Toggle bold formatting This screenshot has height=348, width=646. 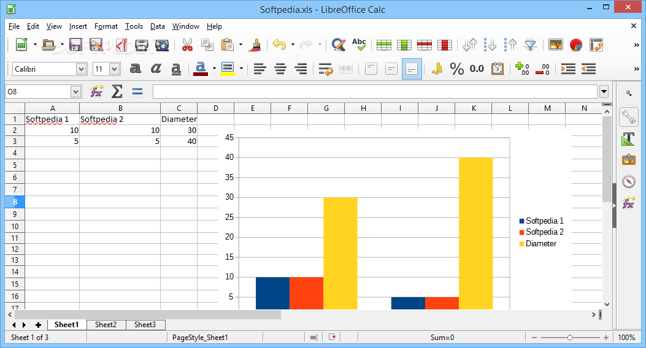pos(135,68)
